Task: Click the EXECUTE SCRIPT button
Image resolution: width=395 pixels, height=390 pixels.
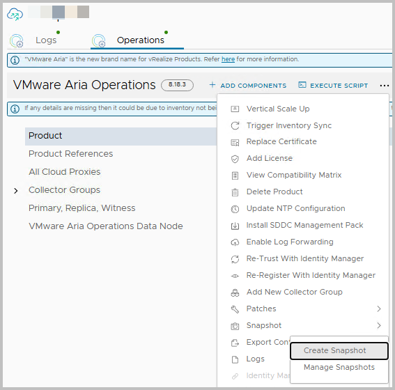Action: pos(333,86)
